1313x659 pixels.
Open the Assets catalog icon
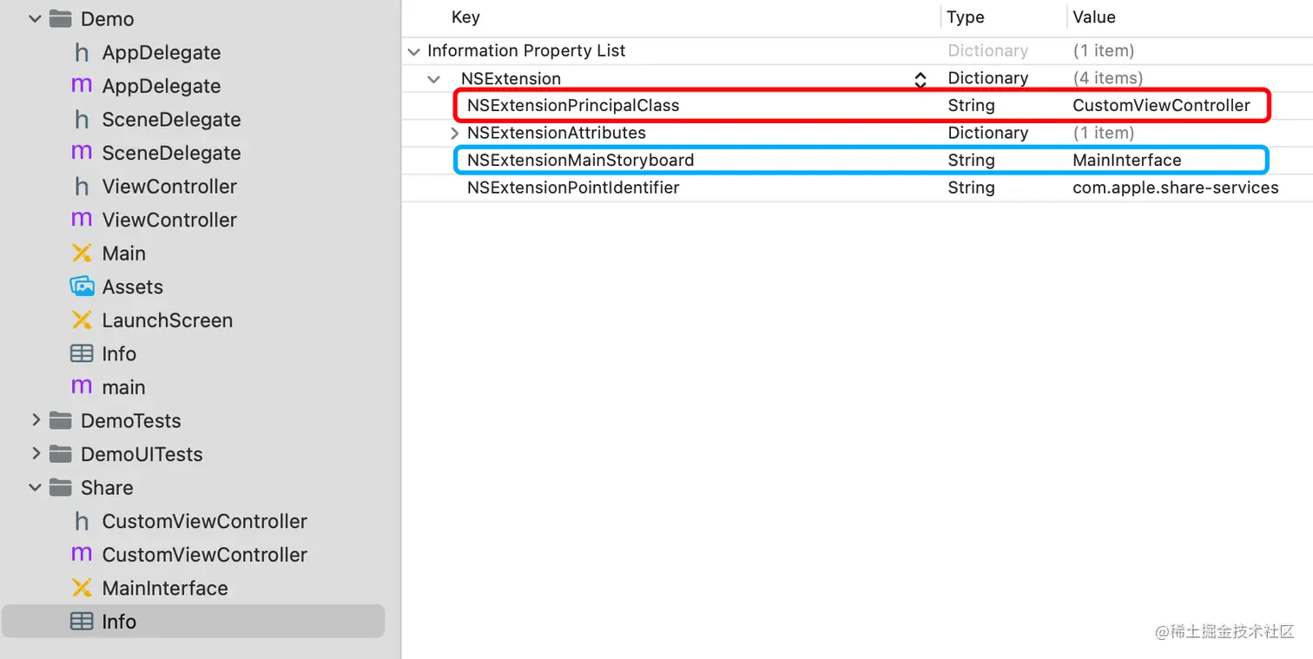(x=82, y=287)
